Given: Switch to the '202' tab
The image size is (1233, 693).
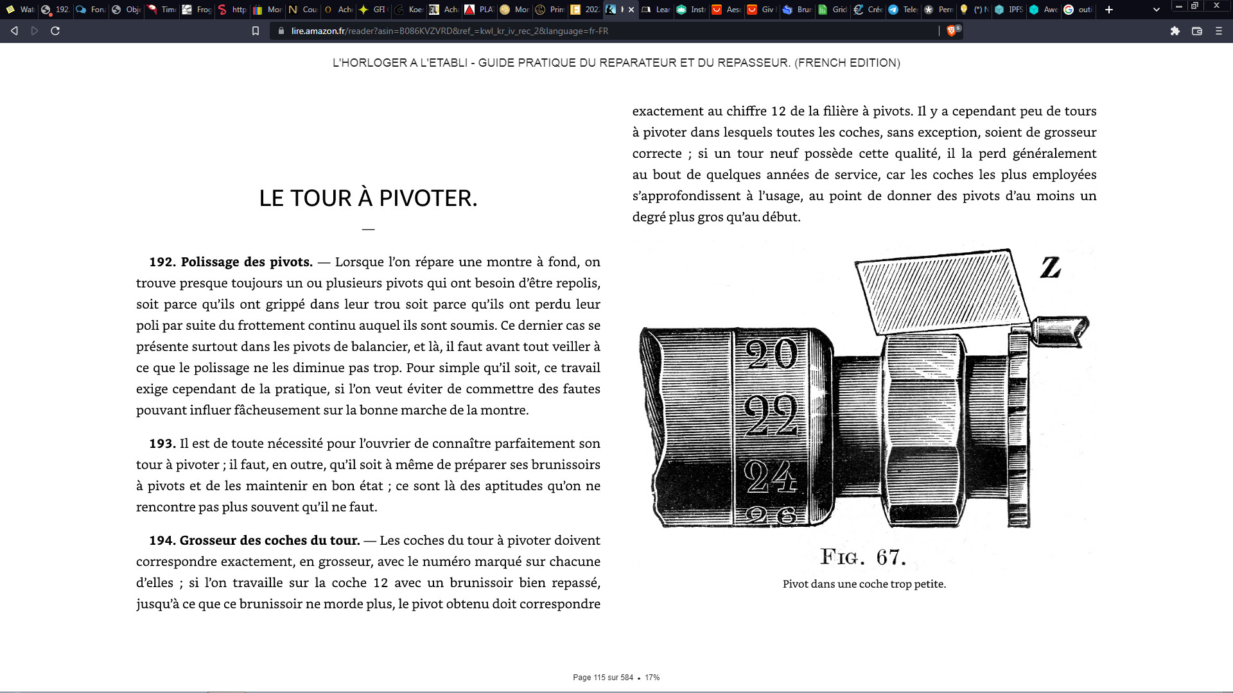Looking at the screenshot, I should click(584, 10).
